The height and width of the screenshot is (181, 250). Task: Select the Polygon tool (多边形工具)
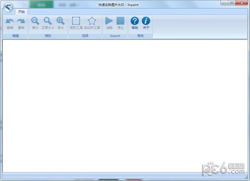[92, 21]
